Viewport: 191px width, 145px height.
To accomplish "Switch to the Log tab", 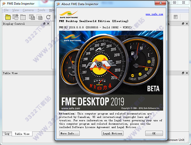I will 7,134.
